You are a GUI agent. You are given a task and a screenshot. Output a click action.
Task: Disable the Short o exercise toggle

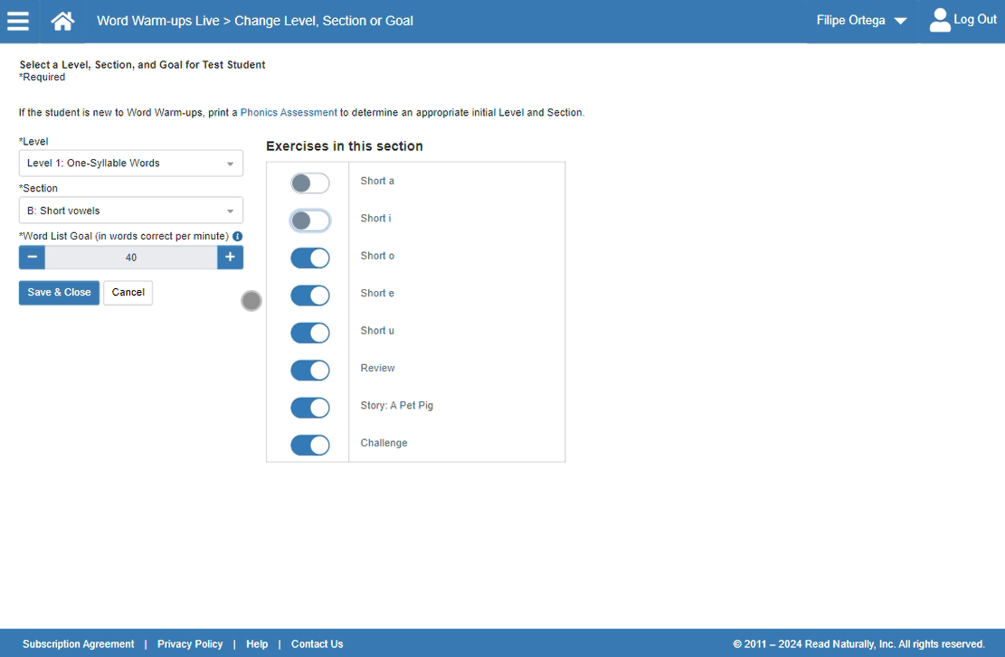[309, 258]
